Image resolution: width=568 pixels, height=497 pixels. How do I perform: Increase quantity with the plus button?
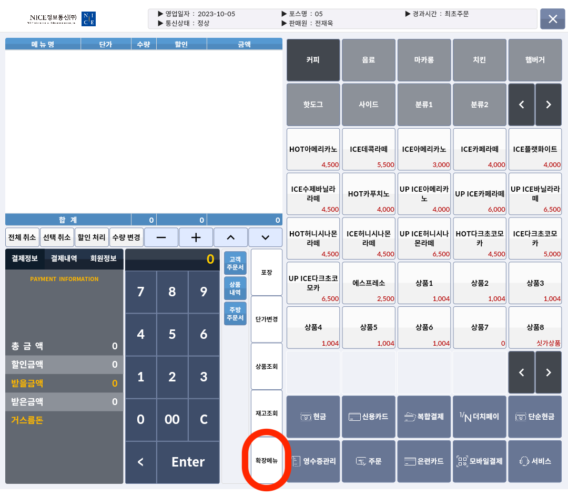196,237
